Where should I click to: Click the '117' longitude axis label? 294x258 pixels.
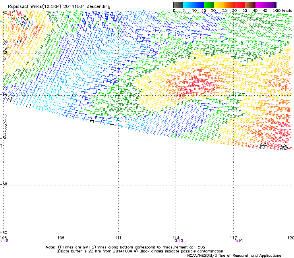pos(234,238)
